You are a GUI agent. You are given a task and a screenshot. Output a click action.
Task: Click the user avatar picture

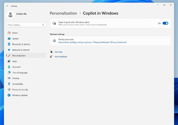pos(10,15)
